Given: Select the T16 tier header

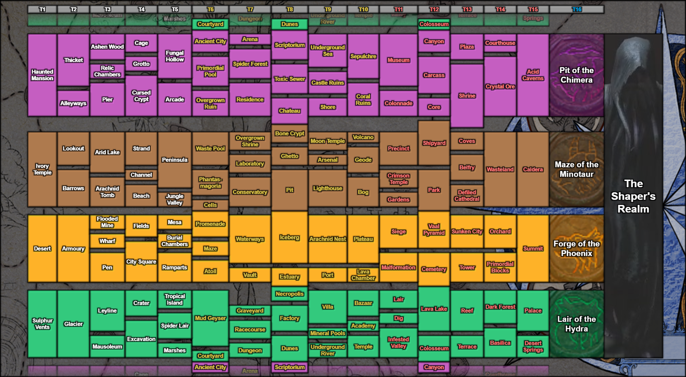Looking at the screenshot, I should (577, 9).
